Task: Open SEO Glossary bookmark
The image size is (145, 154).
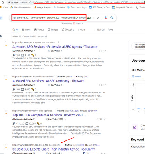Action: coord(100,7)
